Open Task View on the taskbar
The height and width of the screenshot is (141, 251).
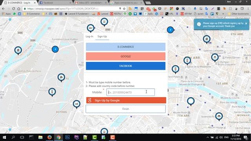(x=22, y=137)
